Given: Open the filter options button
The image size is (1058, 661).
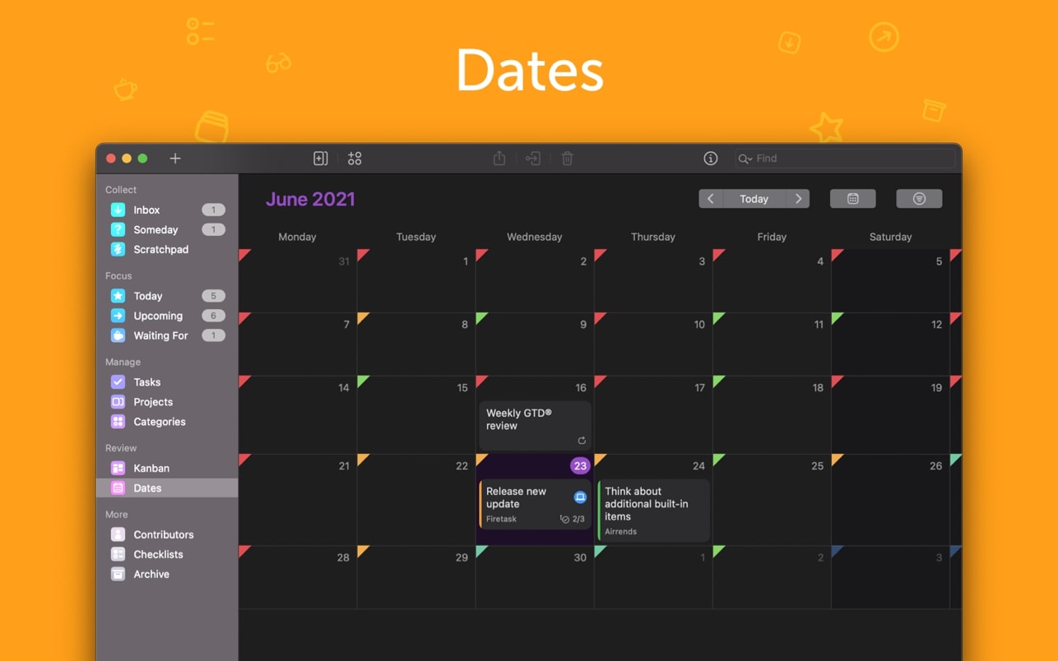Looking at the screenshot, I should pos(919,199).
